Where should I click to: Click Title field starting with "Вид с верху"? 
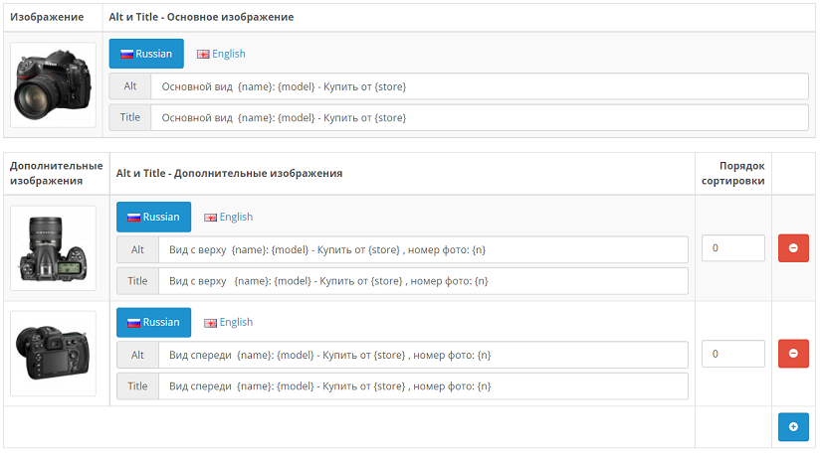point(423,281)
